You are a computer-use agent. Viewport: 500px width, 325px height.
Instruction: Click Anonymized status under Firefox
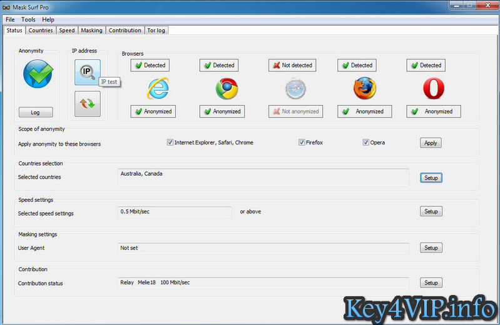(x=364, y=111)
